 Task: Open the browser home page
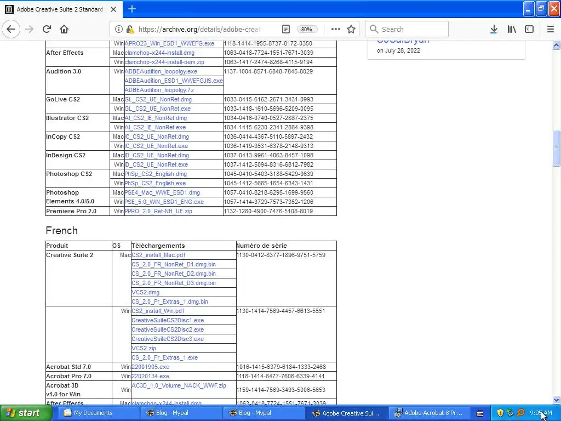[x=64, y=29]
